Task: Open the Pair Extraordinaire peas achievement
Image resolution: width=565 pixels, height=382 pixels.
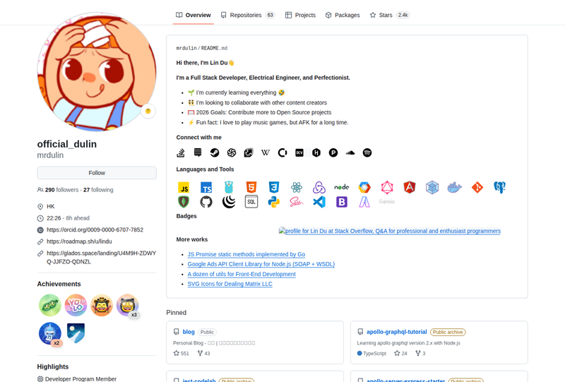Action: [x=49, y=305]
